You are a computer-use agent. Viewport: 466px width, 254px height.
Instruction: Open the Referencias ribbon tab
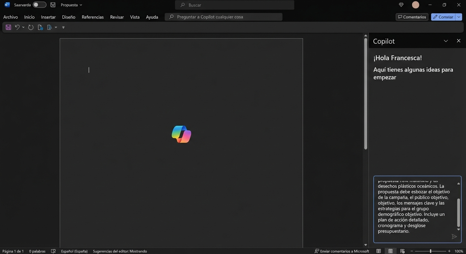93,17
